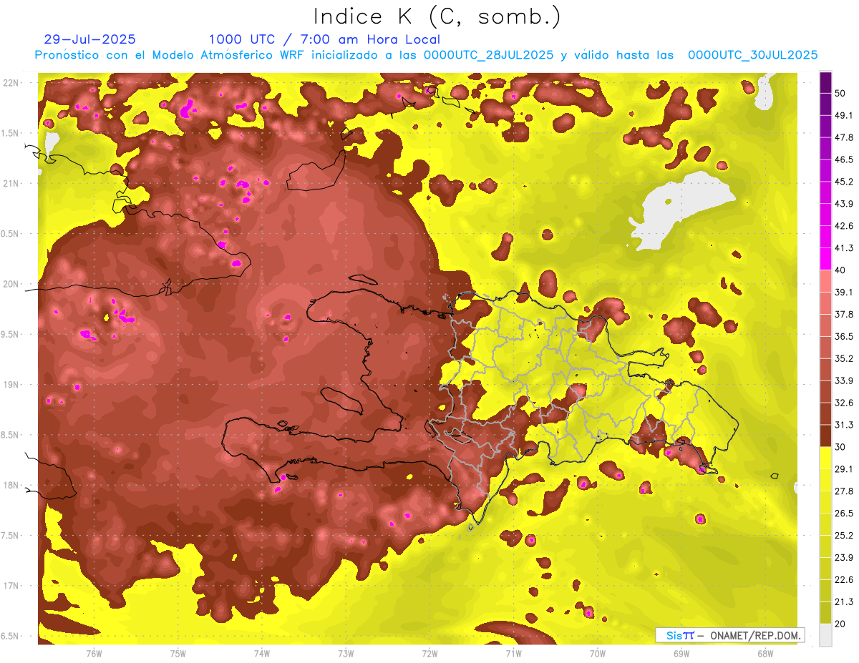Click the legend value '50'
The height and width of the screenshot is (663, 859).
point(841,94)
